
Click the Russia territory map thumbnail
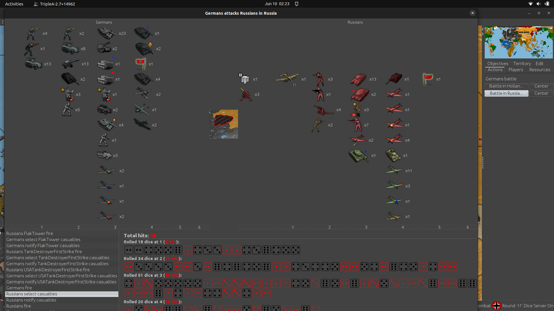[x=224, y=124]
